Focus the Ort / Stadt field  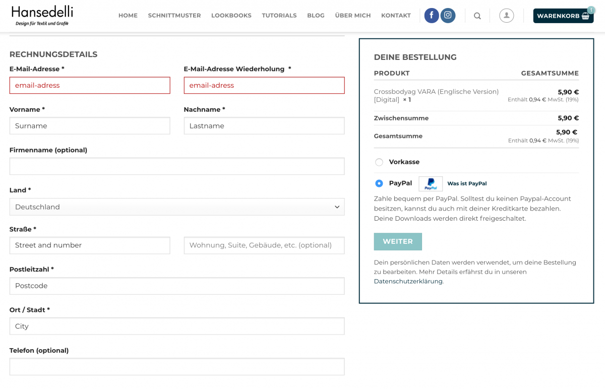coord(177,326)
